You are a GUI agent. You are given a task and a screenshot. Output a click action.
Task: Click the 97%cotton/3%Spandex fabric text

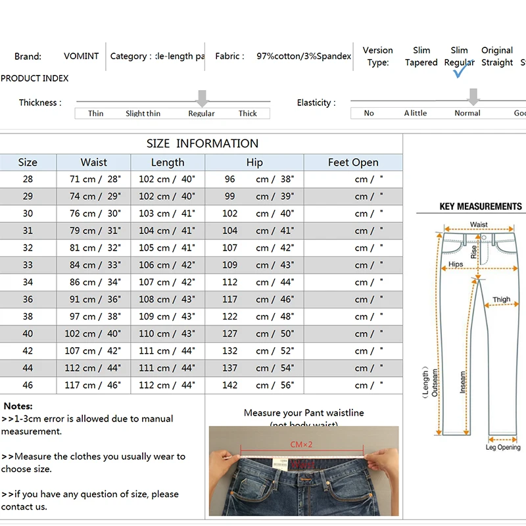(304, 56)
